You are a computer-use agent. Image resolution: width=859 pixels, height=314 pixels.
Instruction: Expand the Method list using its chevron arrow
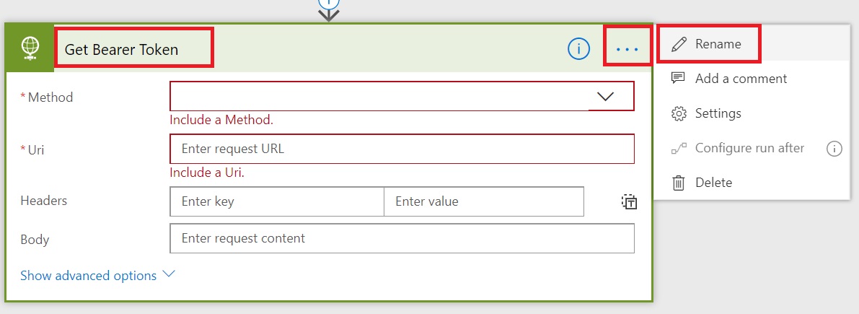[x=605, y=97]
